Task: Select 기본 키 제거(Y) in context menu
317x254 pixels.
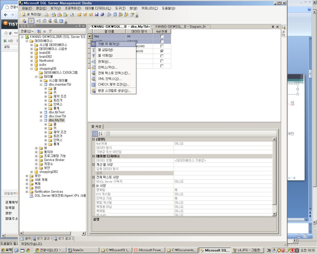Action: [113, 44]
